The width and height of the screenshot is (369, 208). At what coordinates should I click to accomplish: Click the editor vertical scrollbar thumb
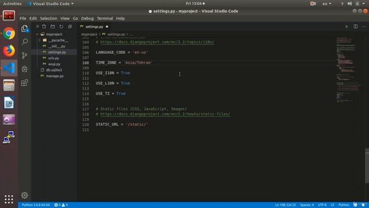click(x=367, y=166)
